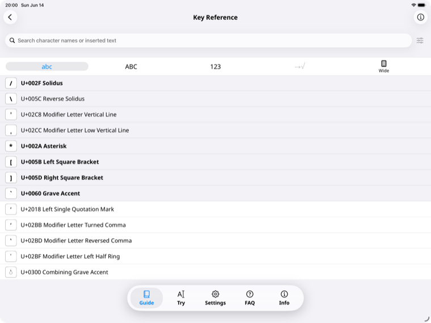
Task: Select 'U+02BF Modifier Letter Left Half Ring' text
Action: 70,257
